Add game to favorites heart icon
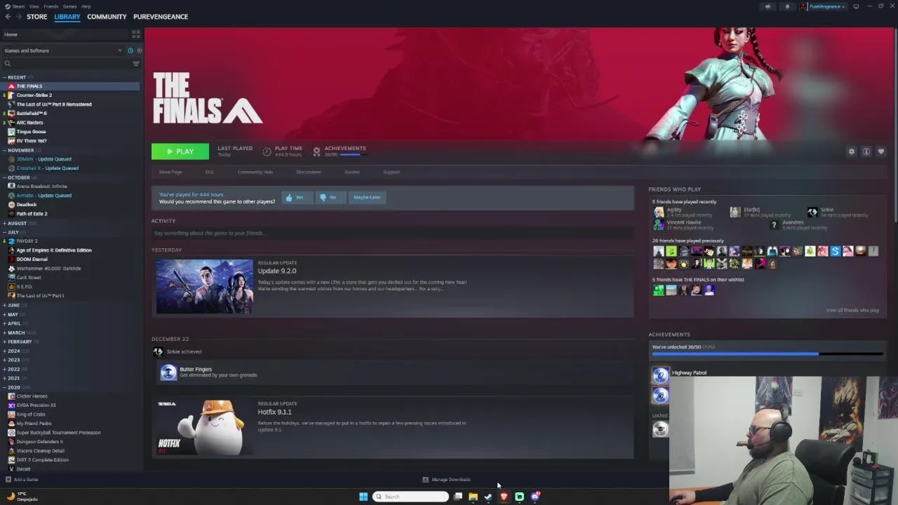The width and height of the screenshot is (898, 505). pos(881,151)
